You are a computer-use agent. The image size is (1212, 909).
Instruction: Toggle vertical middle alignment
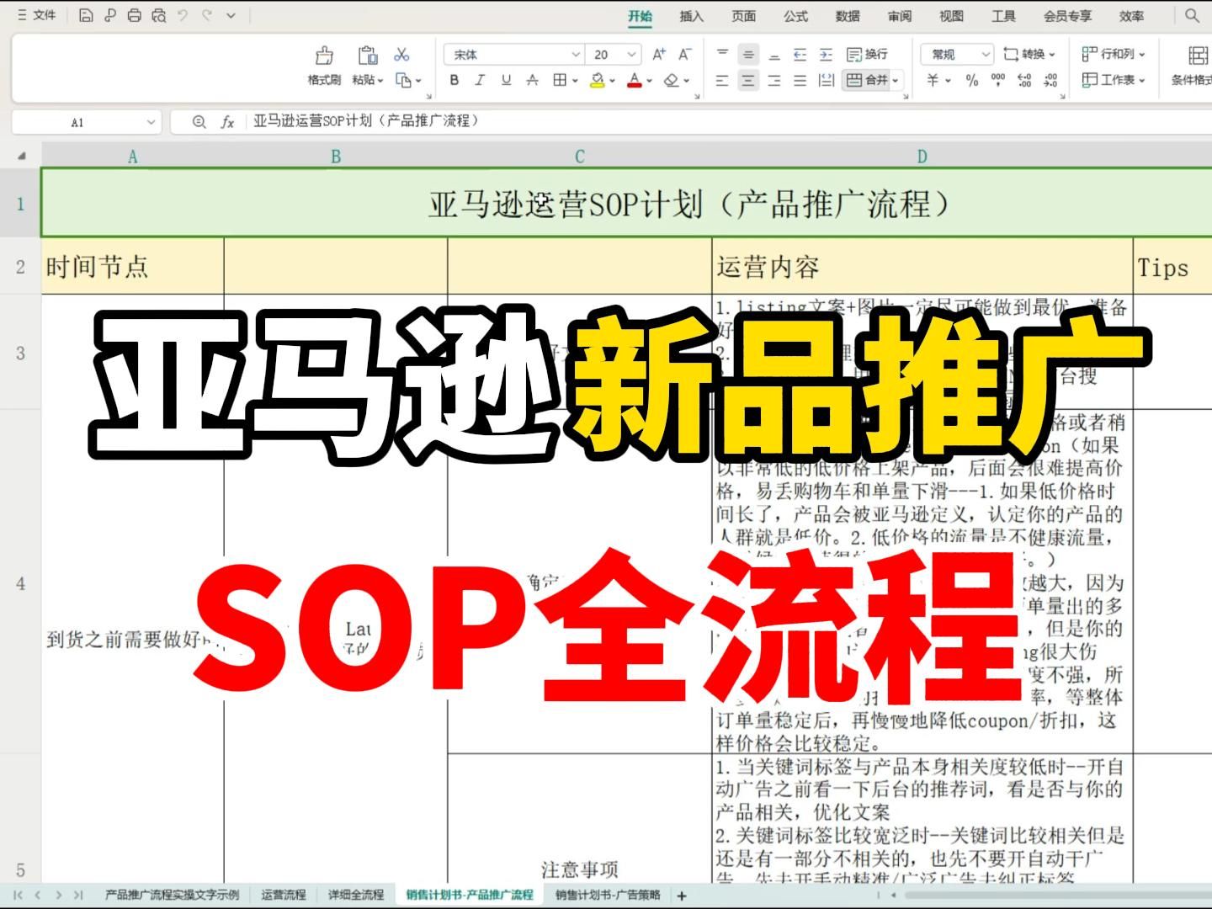[748, 55]
